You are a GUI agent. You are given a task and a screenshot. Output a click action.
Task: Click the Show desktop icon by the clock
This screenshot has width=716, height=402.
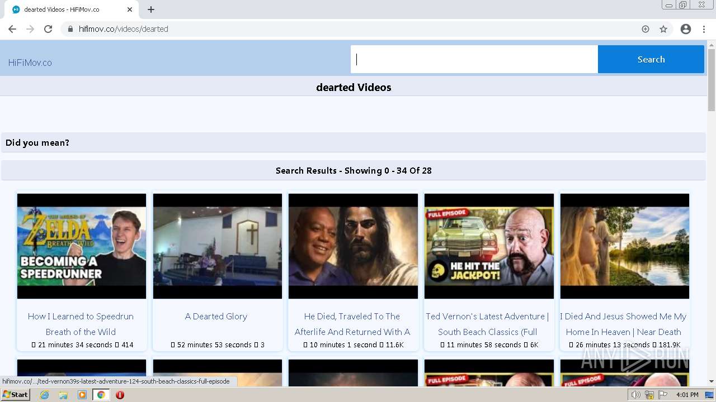pos(710,395)
